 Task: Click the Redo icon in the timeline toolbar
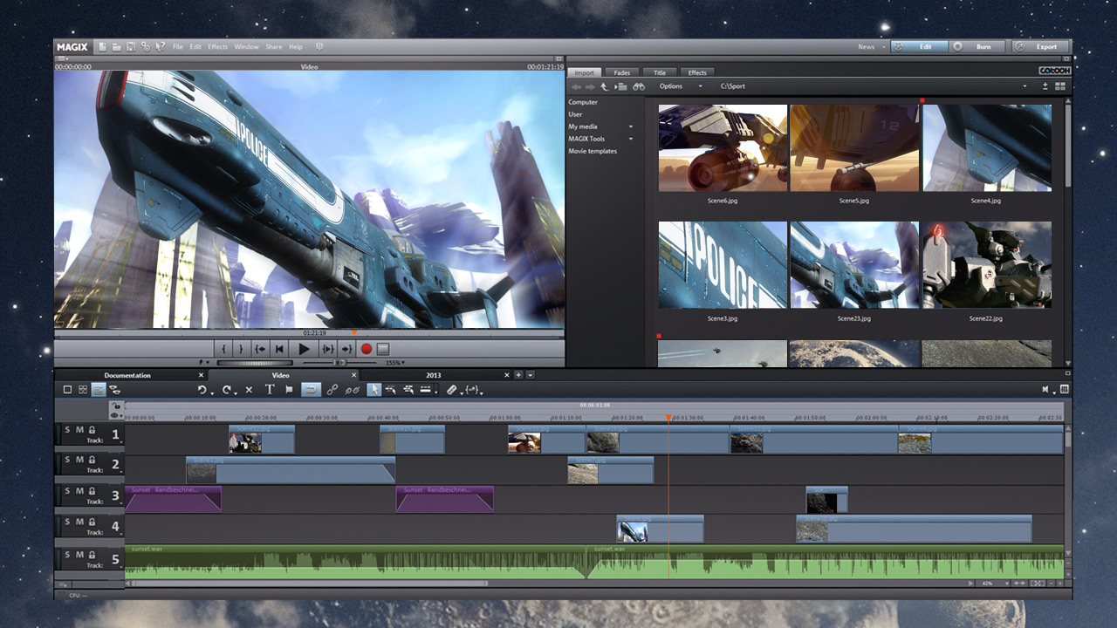tap(225, 389)
